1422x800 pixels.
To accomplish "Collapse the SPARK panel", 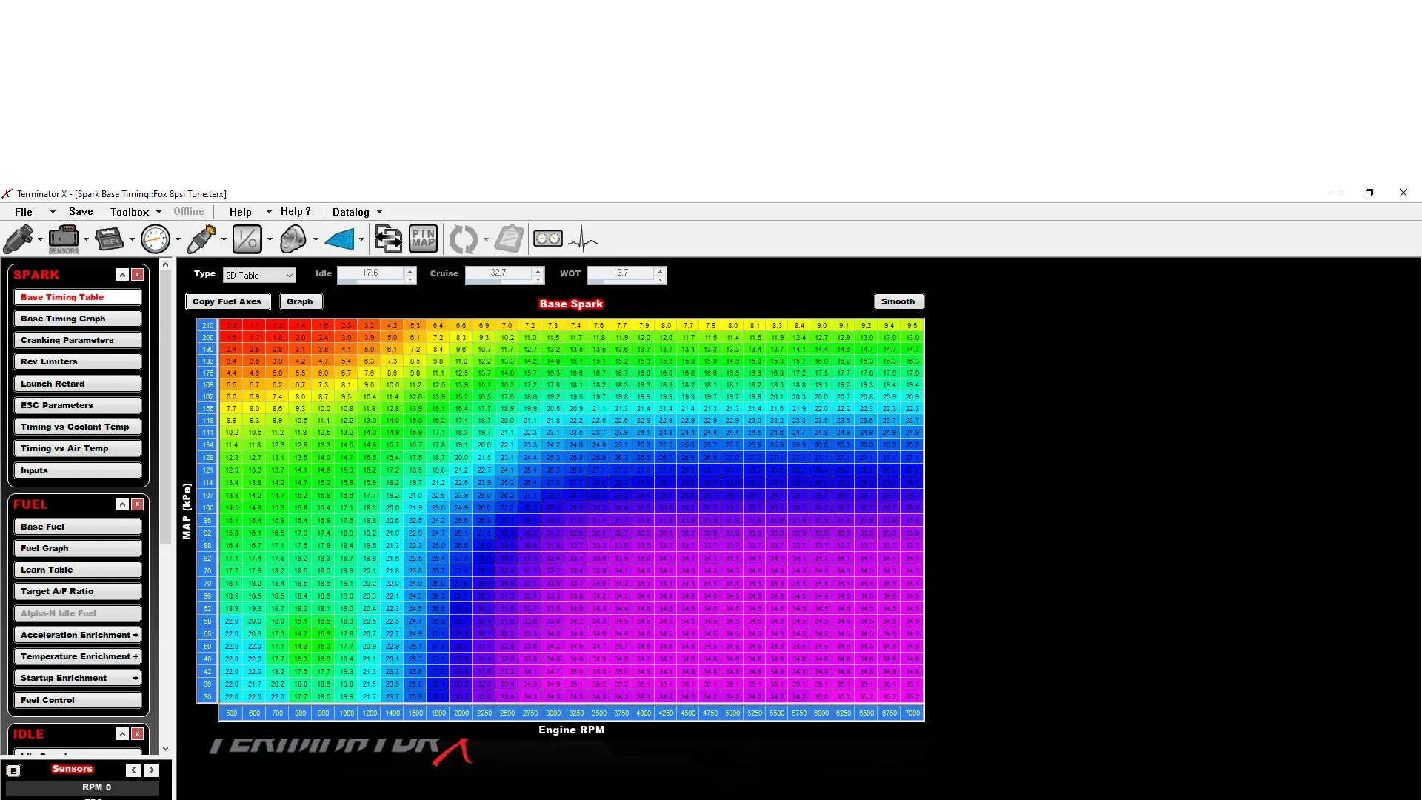I will click(x=123, y=275).
